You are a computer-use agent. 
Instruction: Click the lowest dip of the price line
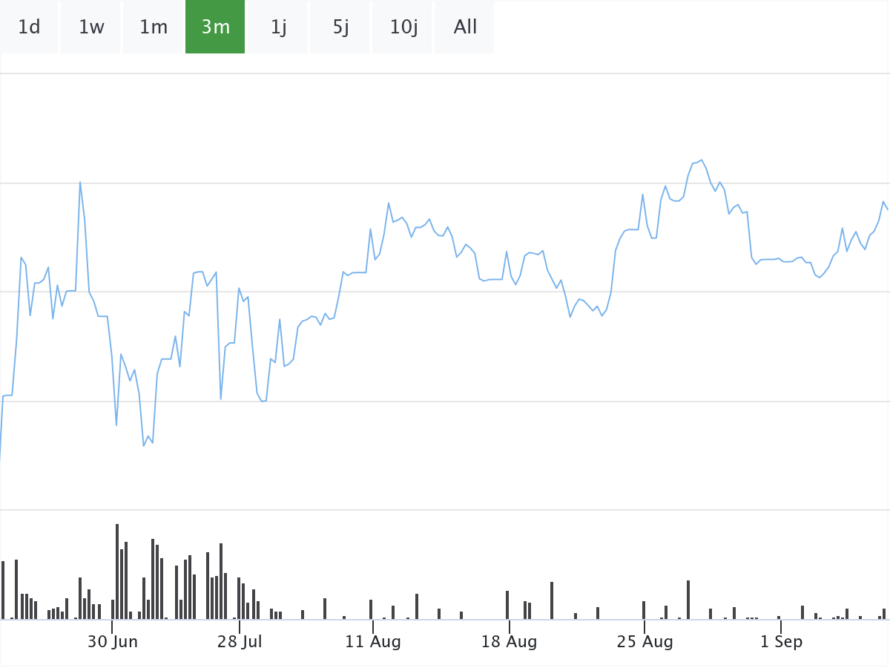(144, 445)
